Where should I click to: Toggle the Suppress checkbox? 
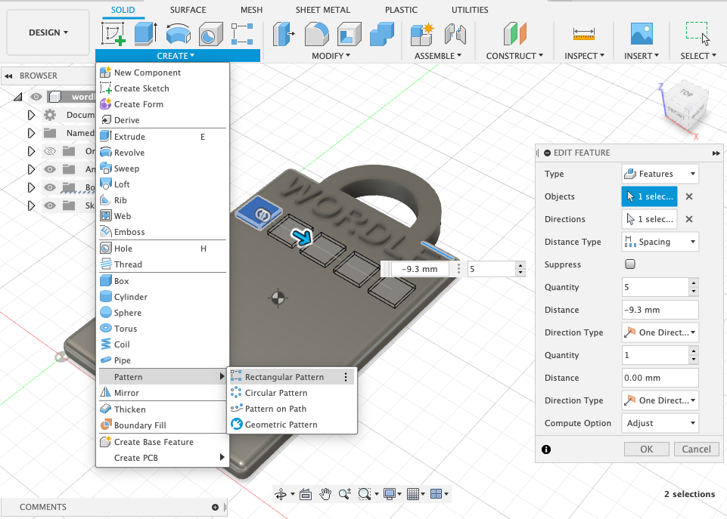tap(629, 264)
